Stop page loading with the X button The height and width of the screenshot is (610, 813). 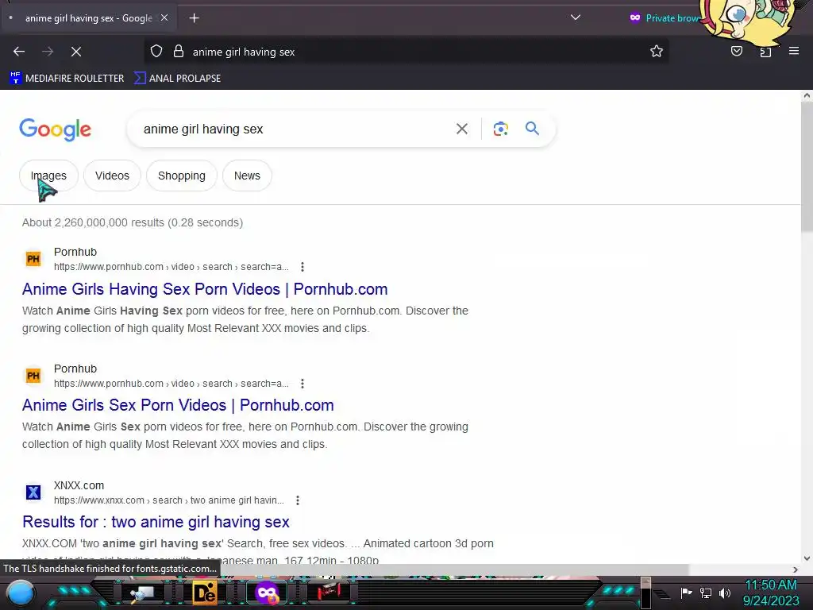pos(76,52)
